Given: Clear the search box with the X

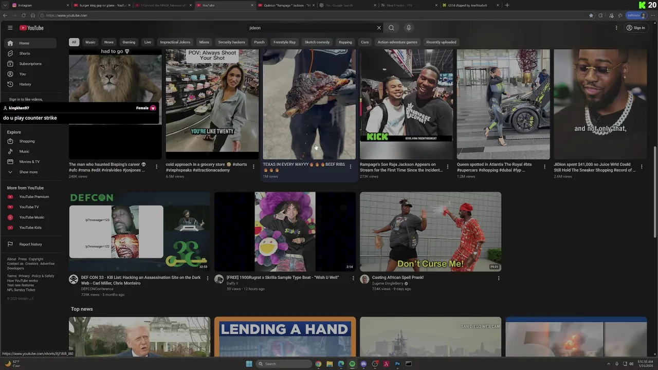Looking at the screenshot, I should 379,28.
